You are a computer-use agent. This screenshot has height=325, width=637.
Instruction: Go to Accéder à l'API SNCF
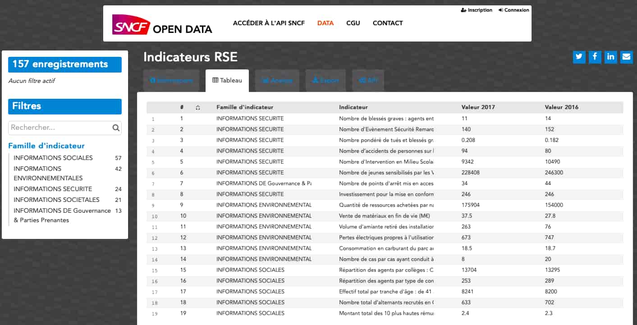(269, 23)
